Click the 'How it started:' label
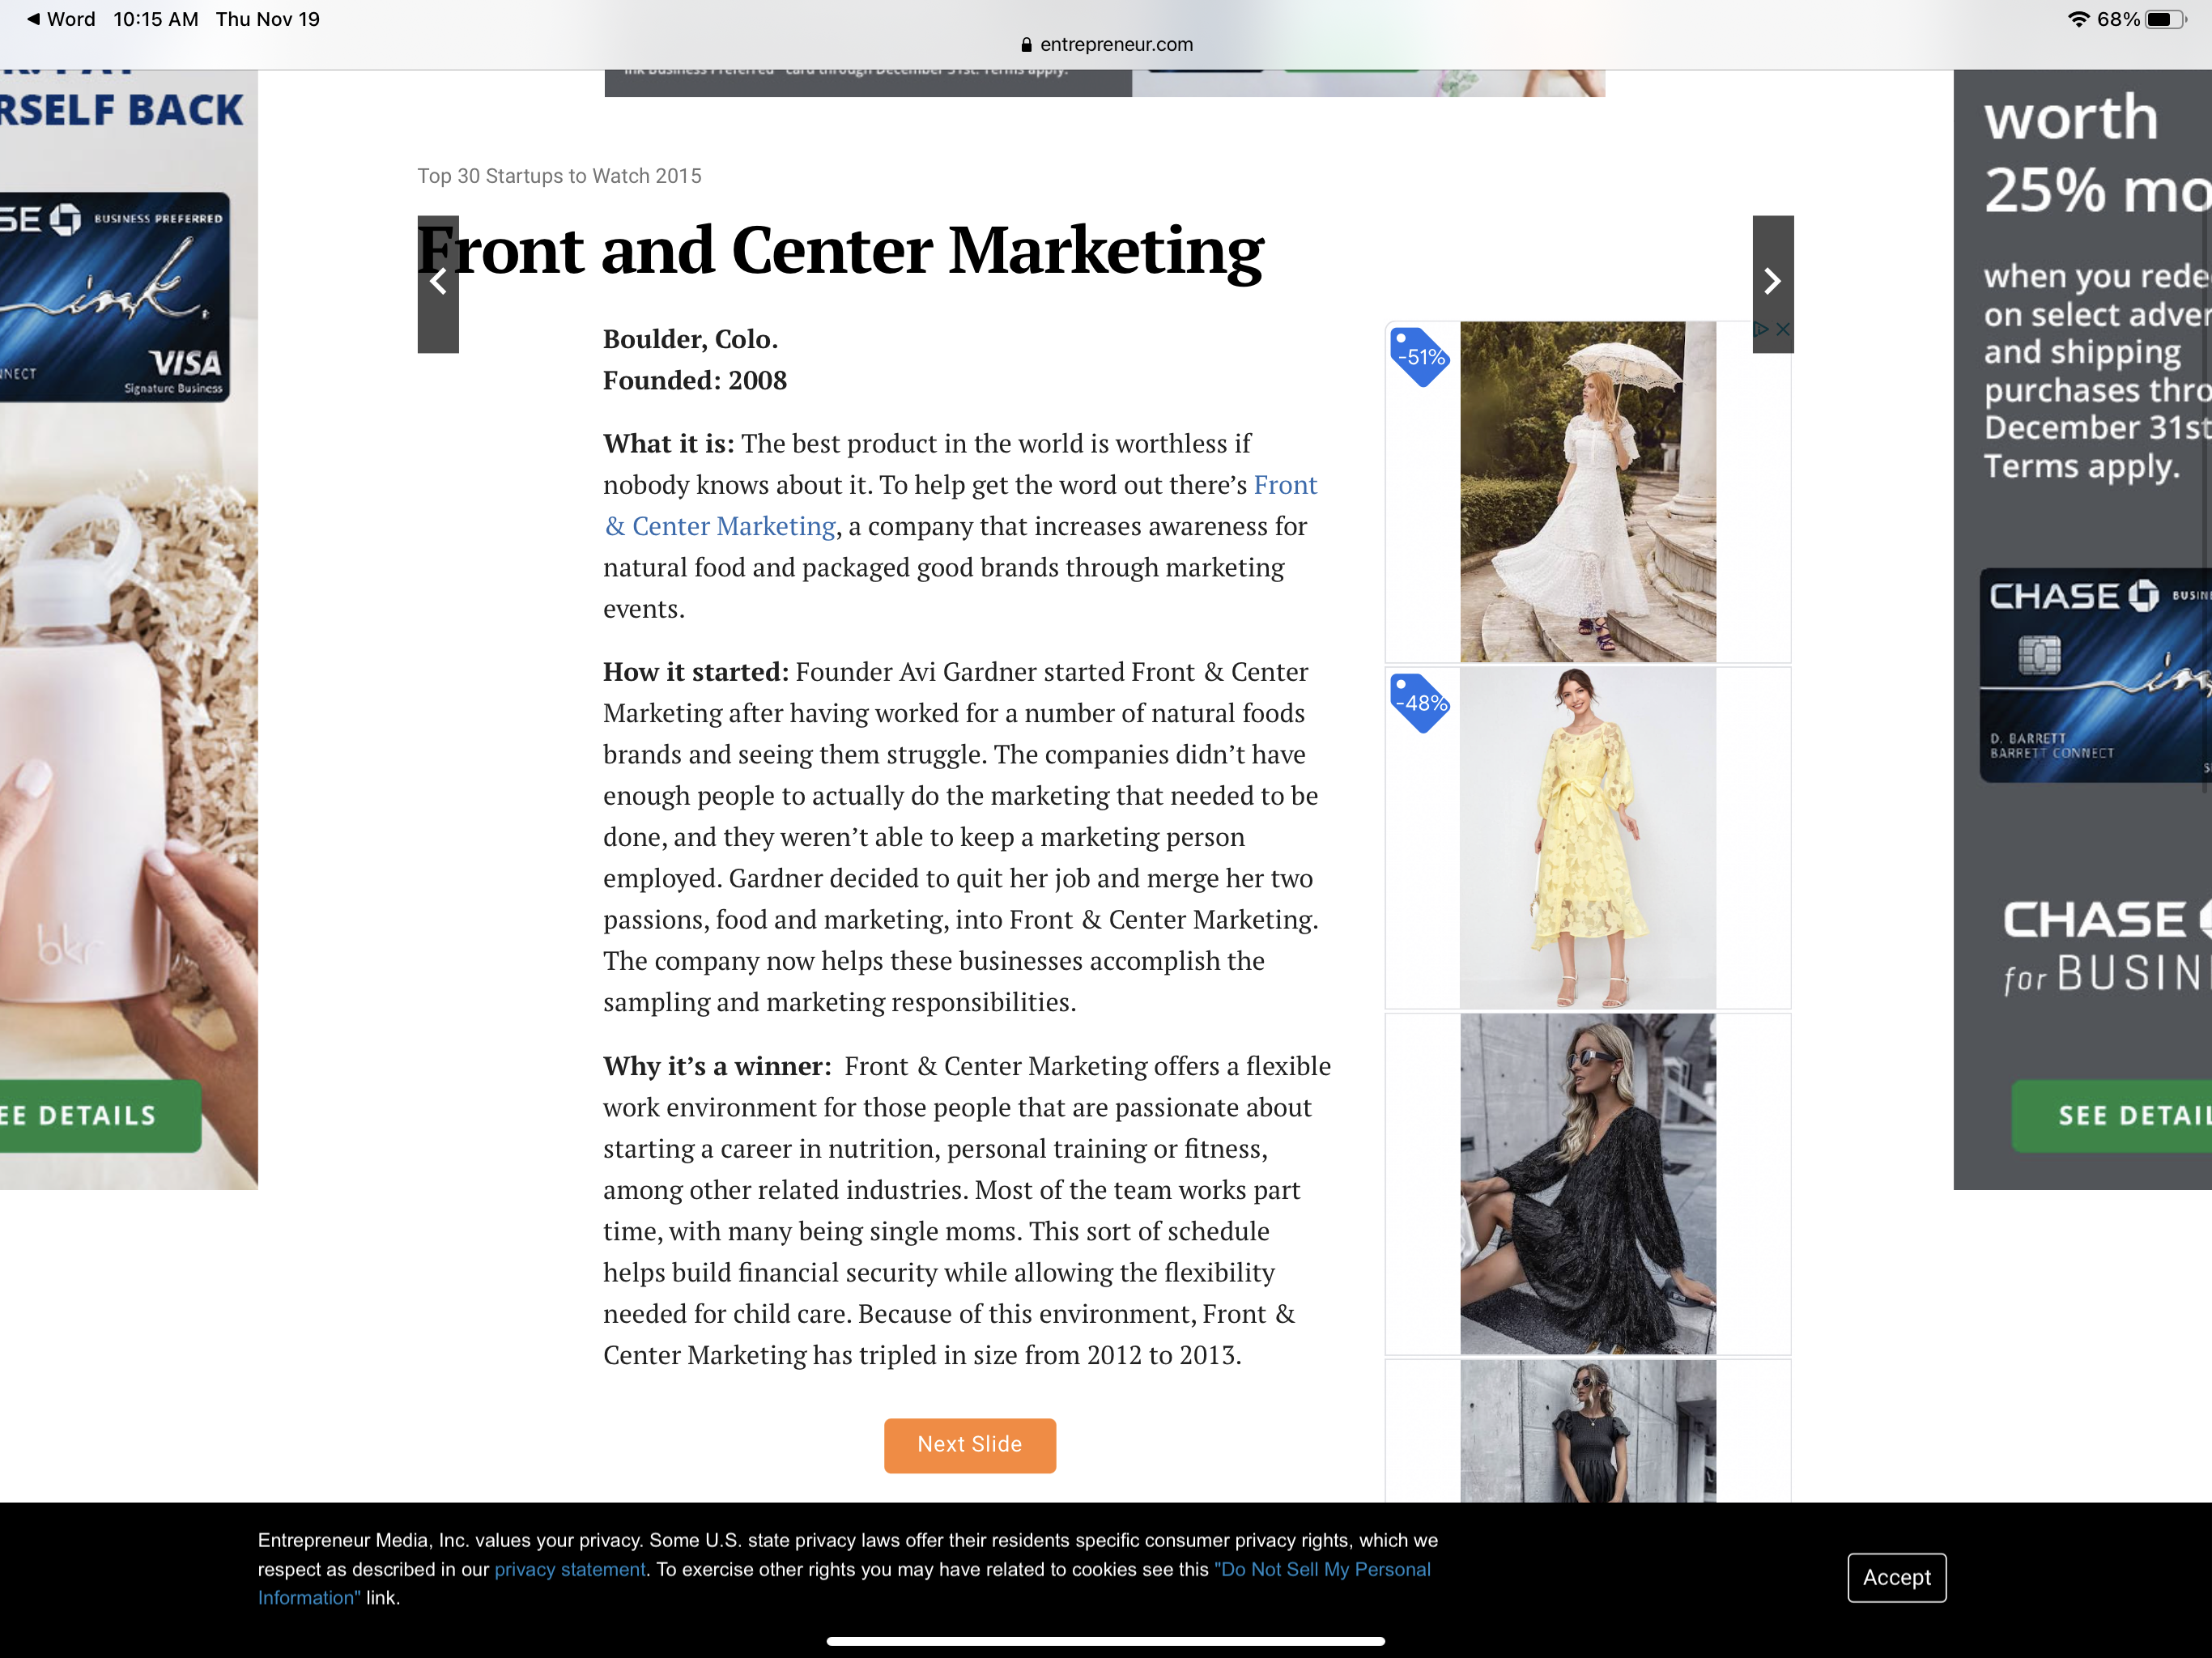This screenshot has width=2212, height=1658. click(696, 672)
